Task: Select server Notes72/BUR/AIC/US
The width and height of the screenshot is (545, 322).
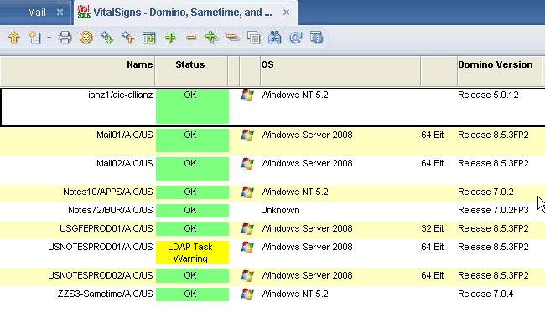Action: coord(110,210)
